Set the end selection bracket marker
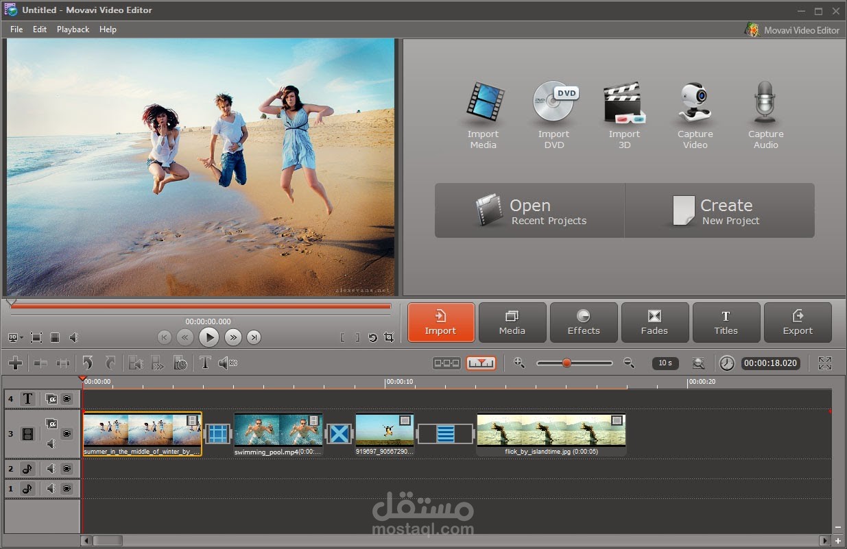 coord(357,337)
